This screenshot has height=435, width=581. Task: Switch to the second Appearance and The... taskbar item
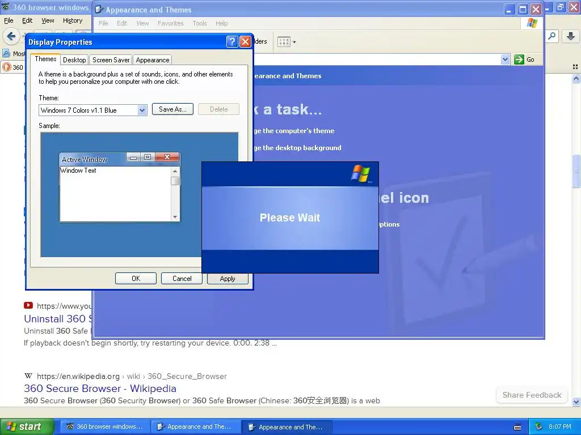[287, 427]
